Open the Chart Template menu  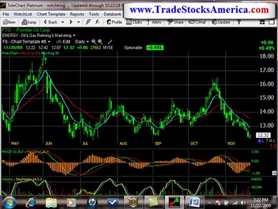pos(51,14)
